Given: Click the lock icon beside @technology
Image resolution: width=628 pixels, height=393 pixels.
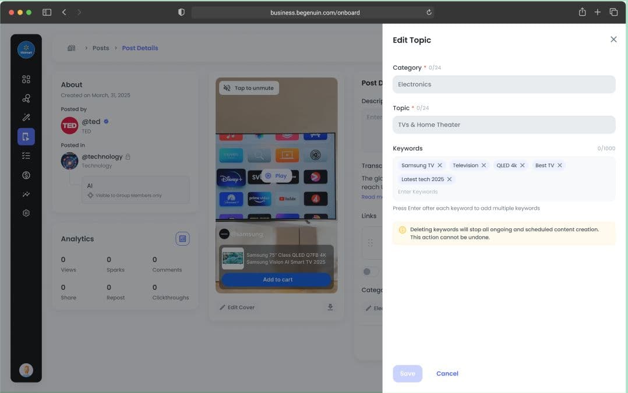Looking at the screenshot, I should coord(128,157).
